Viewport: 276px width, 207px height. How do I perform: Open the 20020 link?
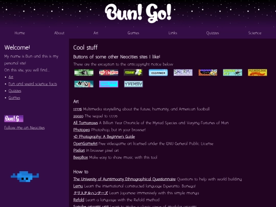pyautogui.click(x=78, y=116)
